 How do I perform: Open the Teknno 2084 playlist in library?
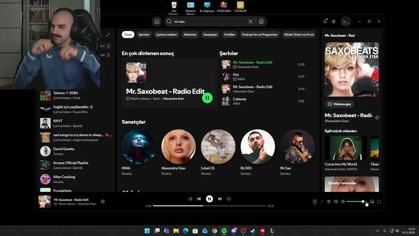76,95
